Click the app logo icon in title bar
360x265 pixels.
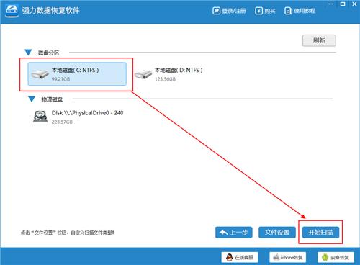tap(12, 10)
